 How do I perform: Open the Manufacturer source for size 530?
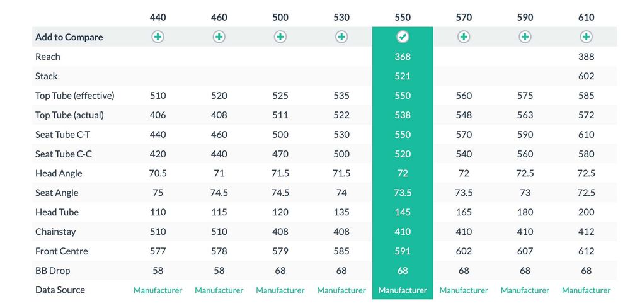click(341, 290)
